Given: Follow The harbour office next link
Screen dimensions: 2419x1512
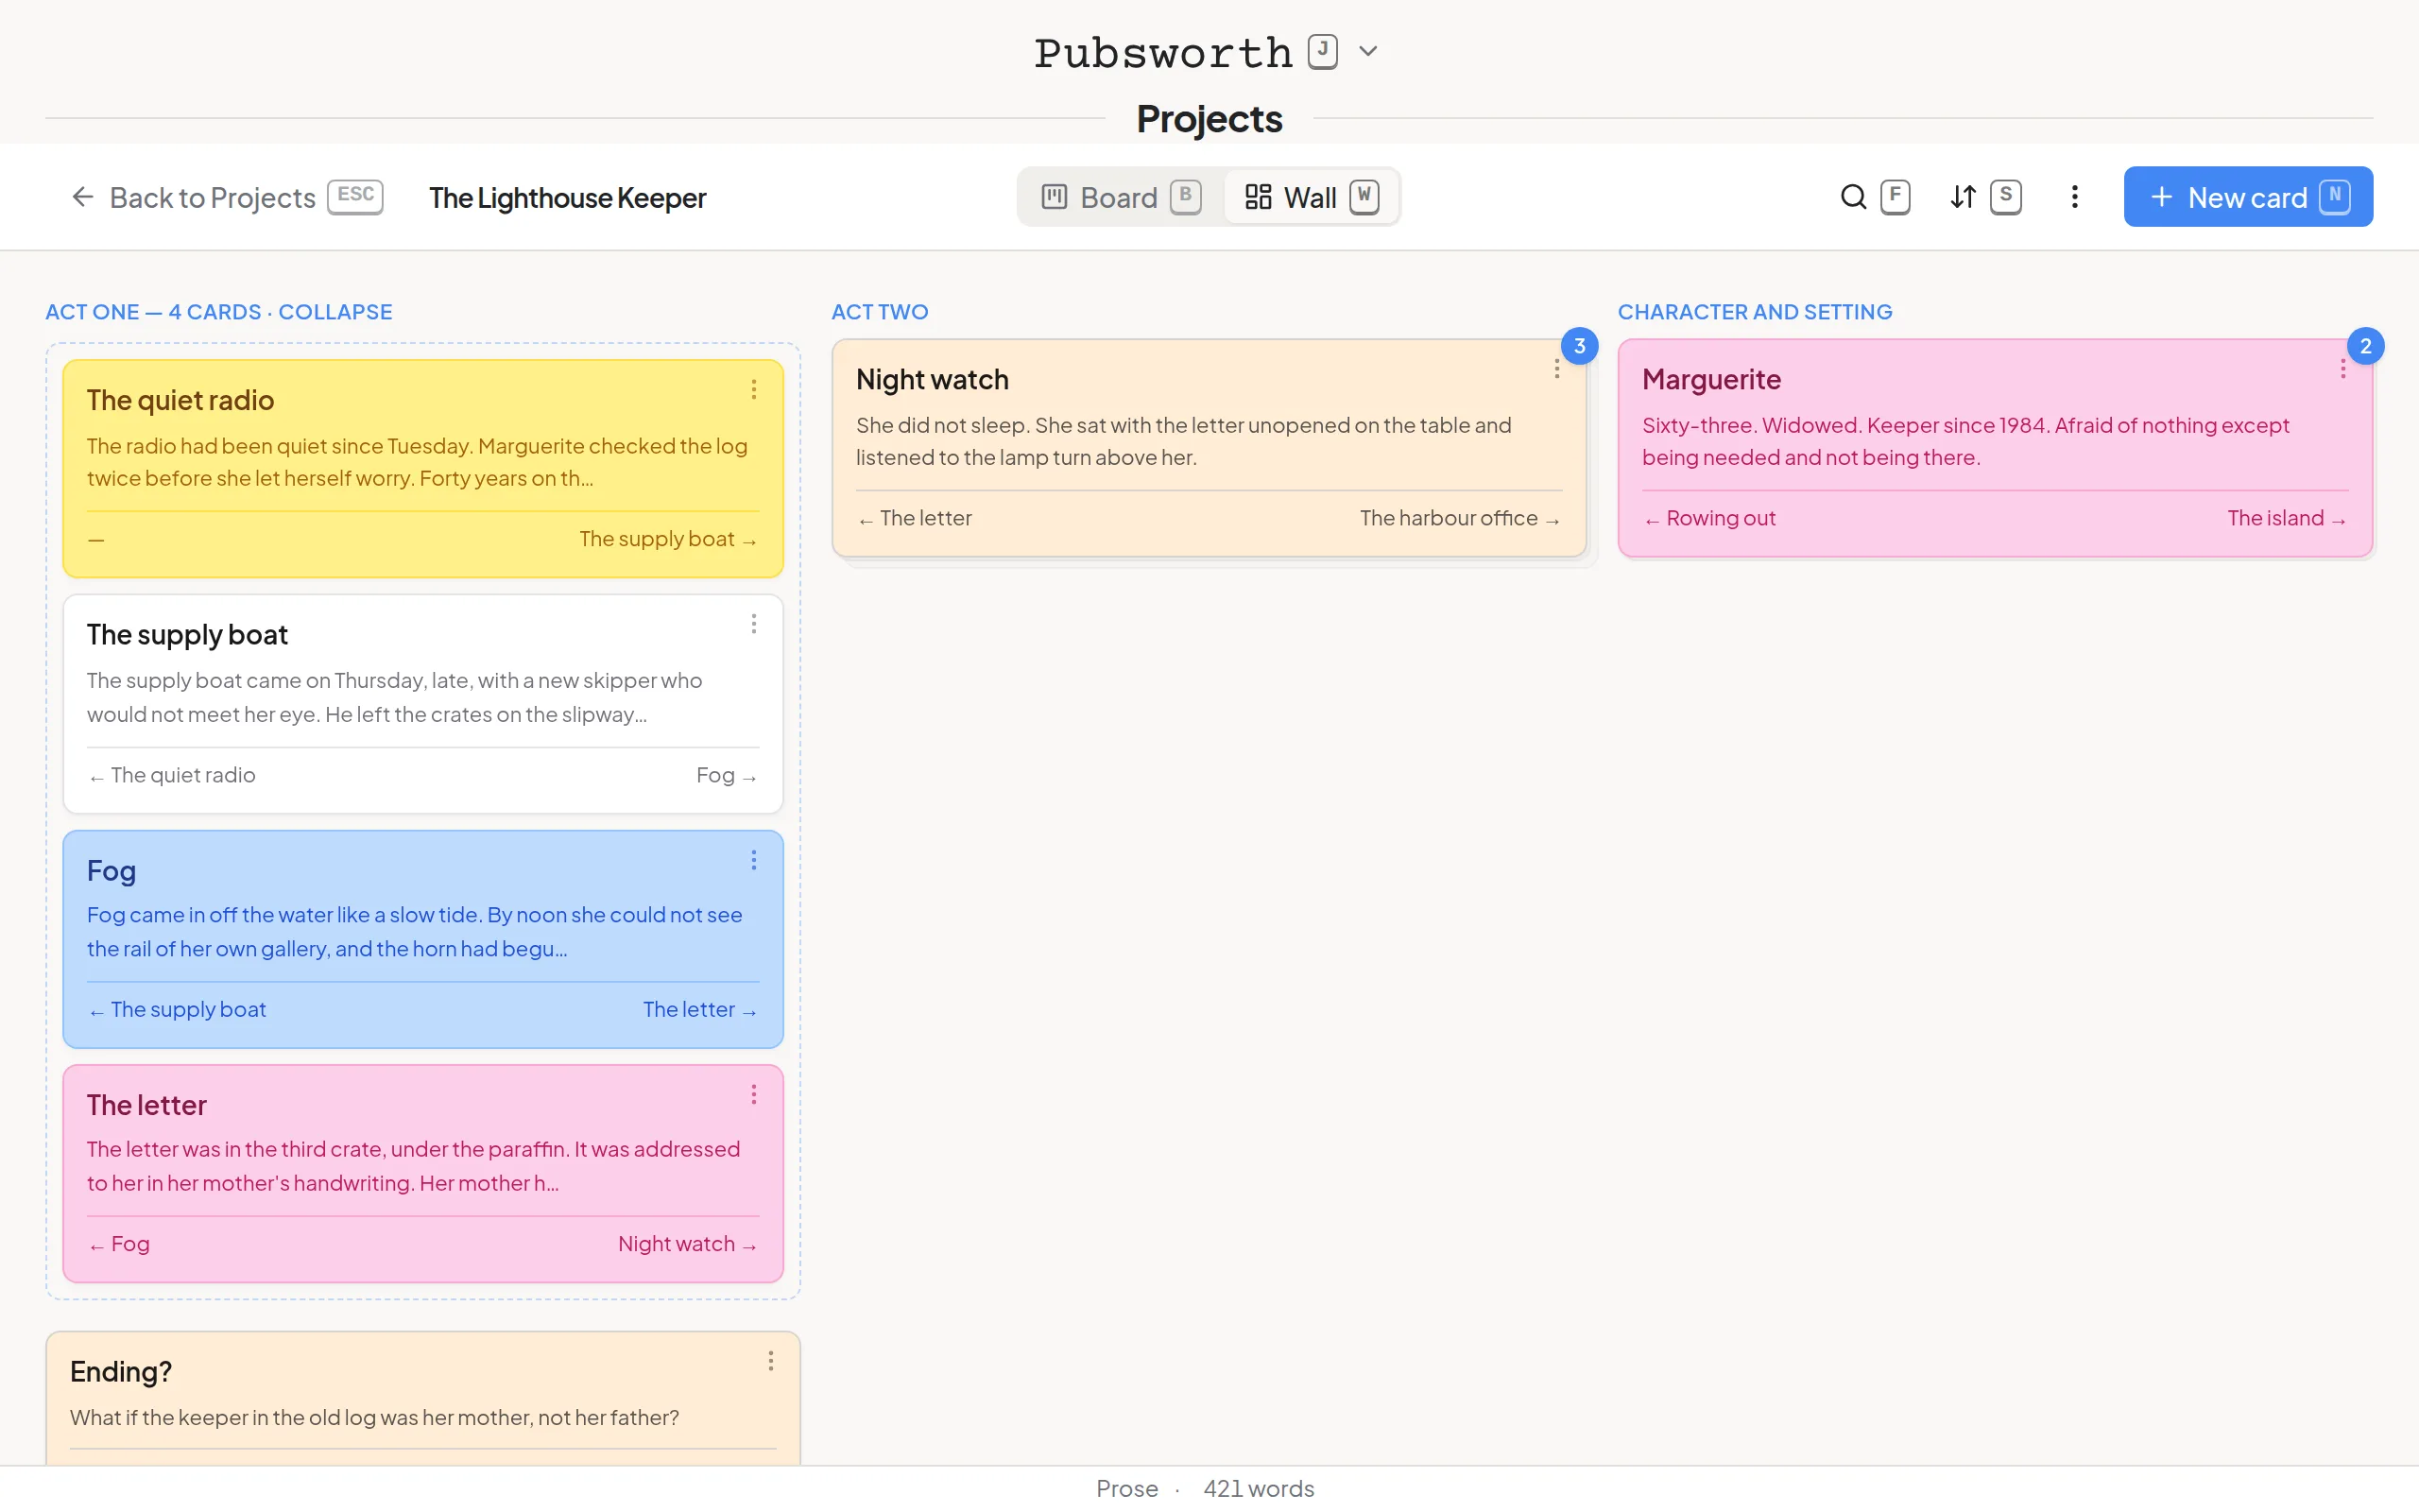Looking at the screenshot, I should click(1461, 518).
